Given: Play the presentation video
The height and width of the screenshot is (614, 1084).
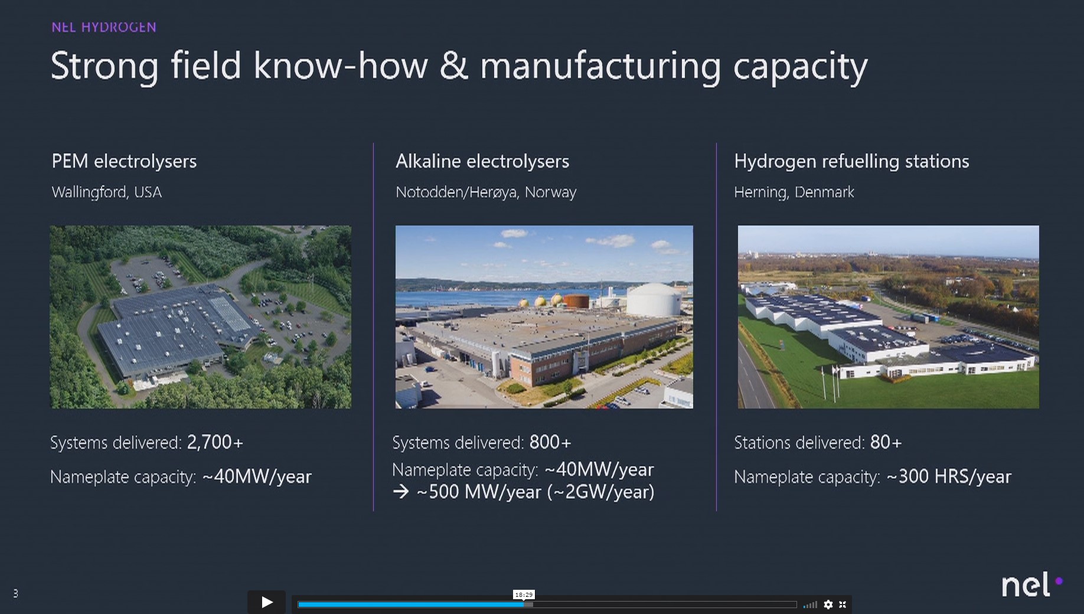Looking at the screenshot, I should (x=266, y=602).
